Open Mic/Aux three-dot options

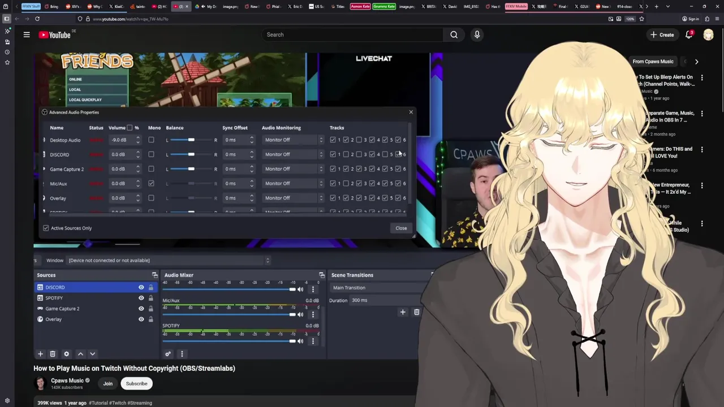tap(313, 314)
